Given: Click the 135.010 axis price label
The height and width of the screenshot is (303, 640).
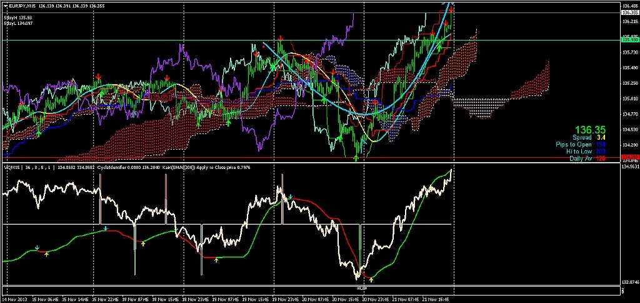Looking at the screenshot, I should click(631, 99).
